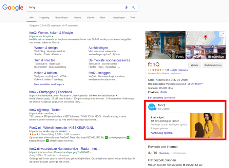Expand dropdown arrow after Facebook breadcrumb URL
229x168 pixels.
(x=117, y=96)
